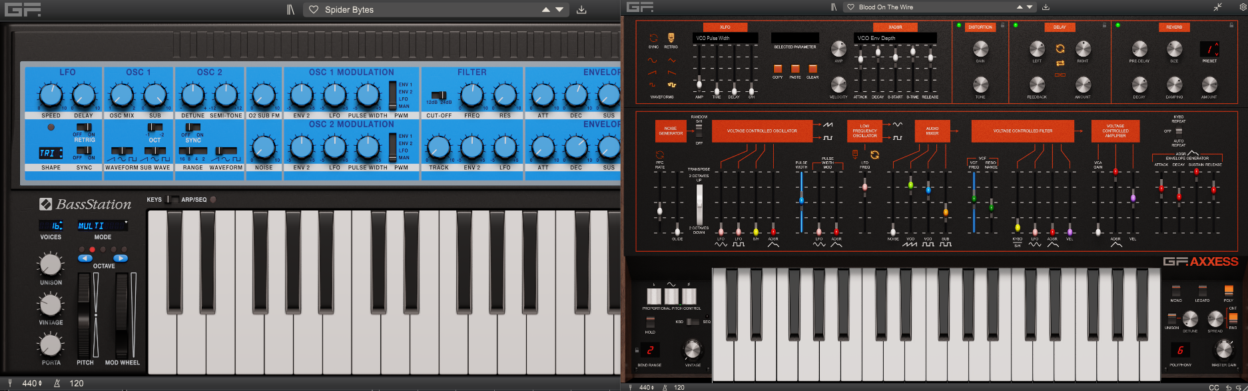The height and width of the screenshot is (391, 1248).
Task: Toggle the LFO Retrig off/on switch
Action: (85, 127)
